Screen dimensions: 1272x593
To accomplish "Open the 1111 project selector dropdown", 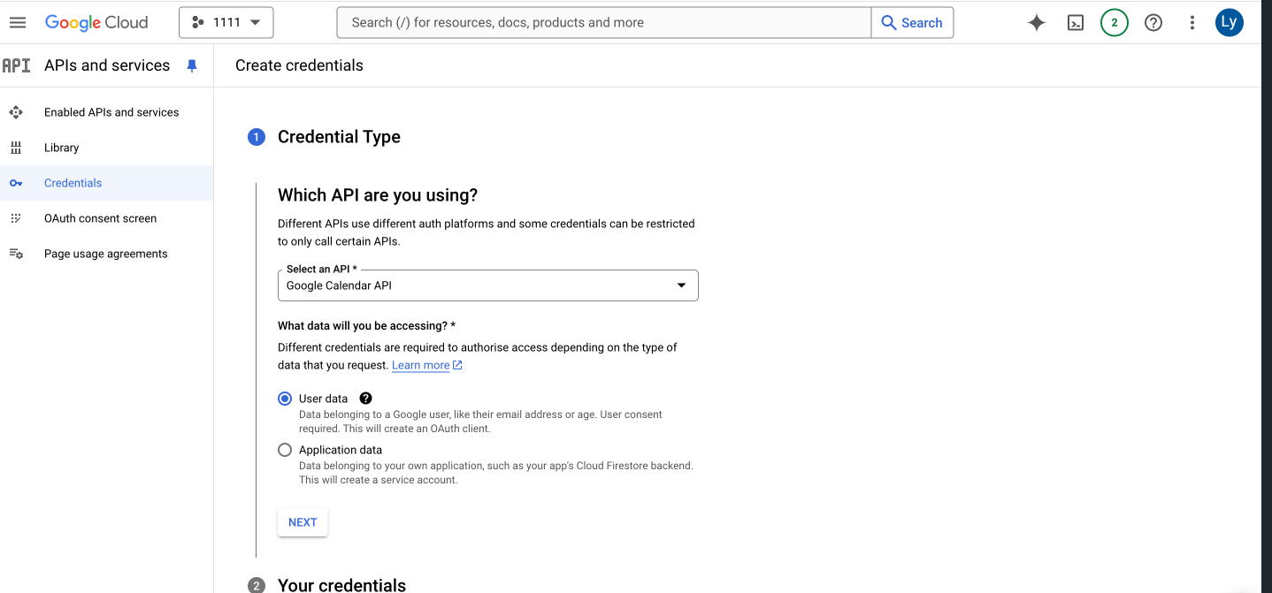I will pyautogui.click(x=226, y=23).
